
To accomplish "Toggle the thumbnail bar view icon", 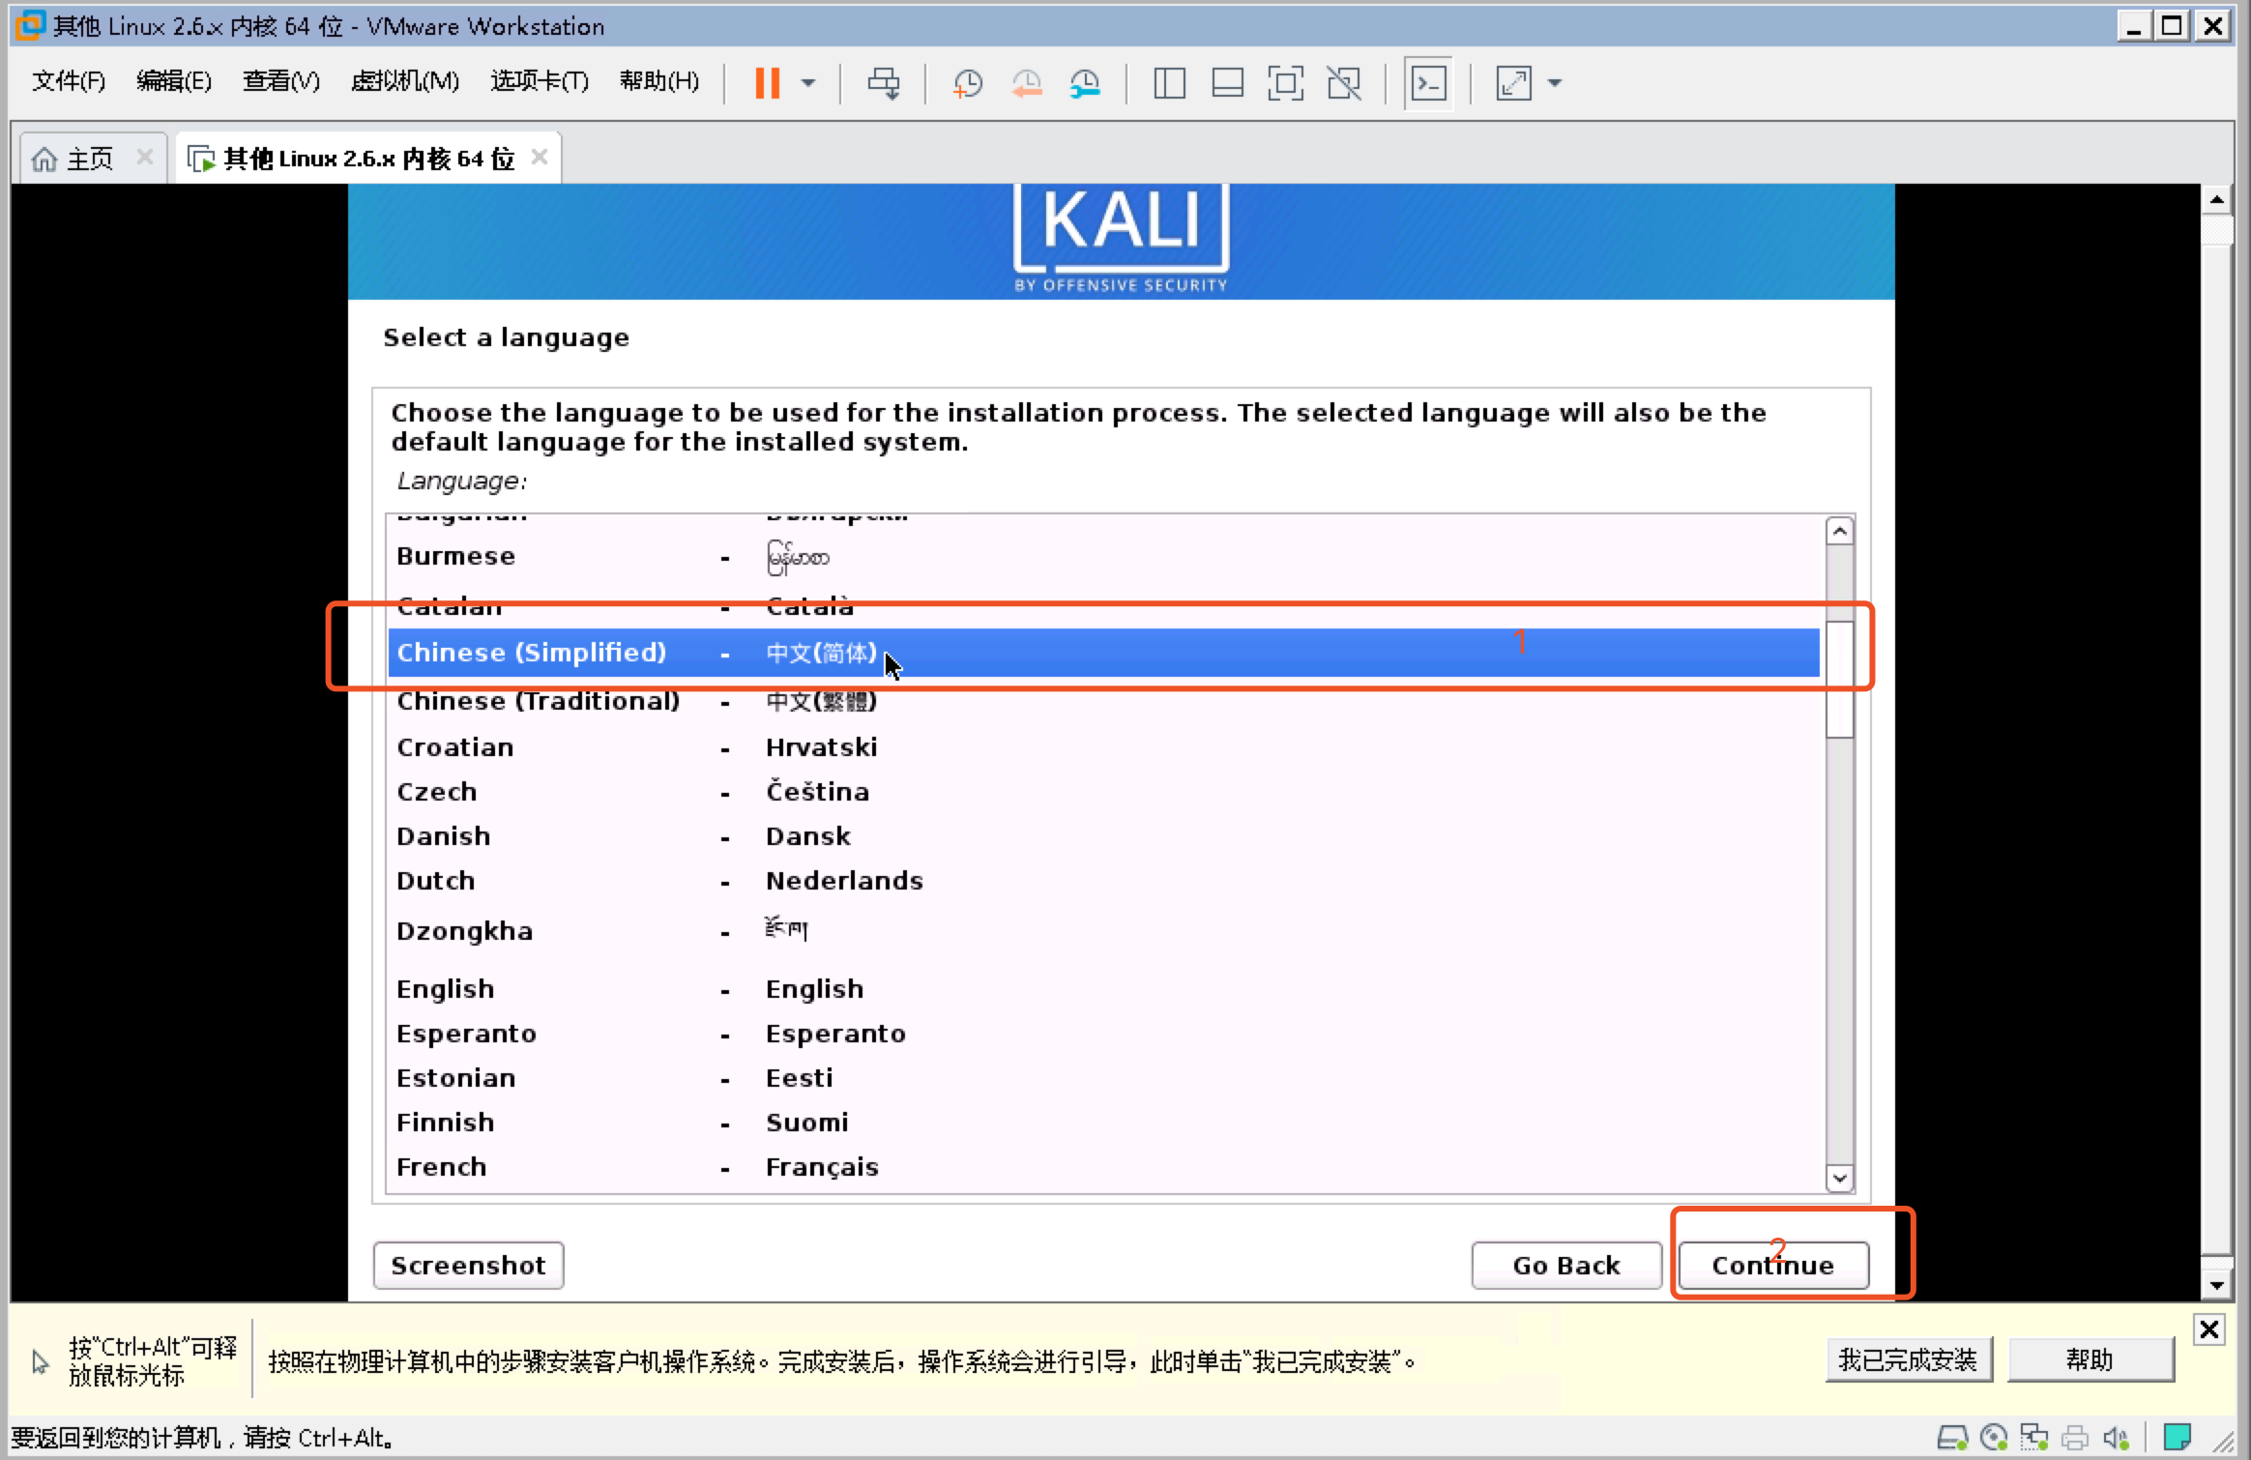I will [1227, 83].
